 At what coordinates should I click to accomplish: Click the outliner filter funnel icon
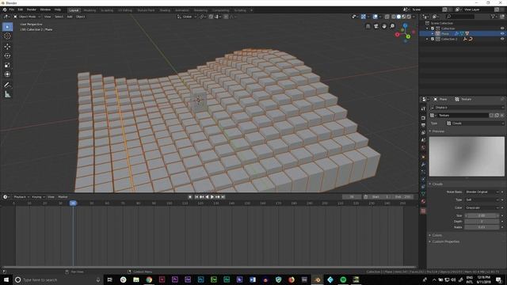click(493, 17)
